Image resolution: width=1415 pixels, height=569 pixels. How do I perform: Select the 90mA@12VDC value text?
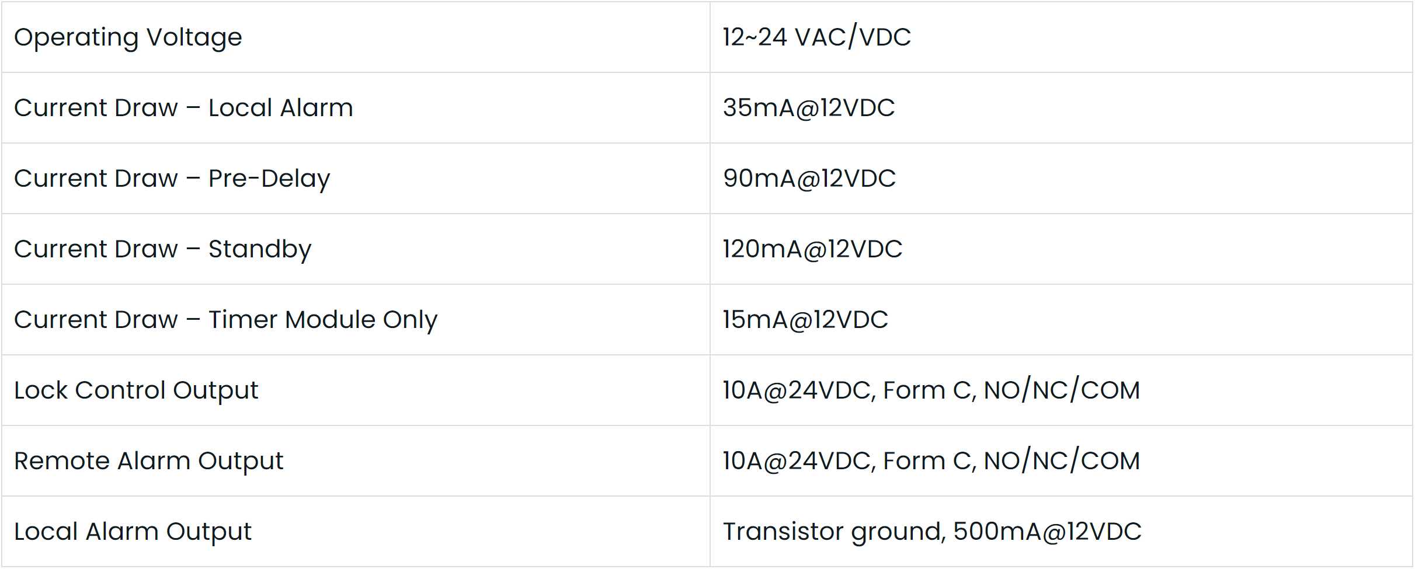(x=809, y=179)
